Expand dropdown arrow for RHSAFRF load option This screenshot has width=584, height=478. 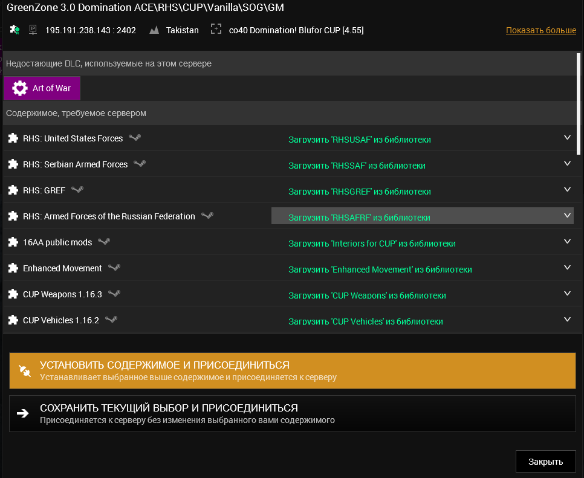(x=567, y=216)
